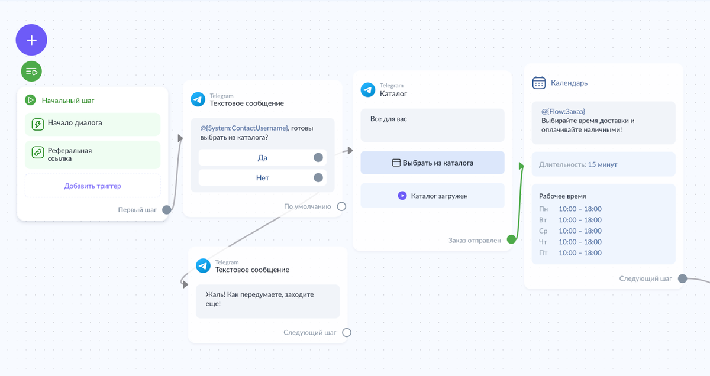Screen dimensions: 710x376
Task: Click the Telegram icon on the first Текстовое сообщение
Action: (198, 99)
